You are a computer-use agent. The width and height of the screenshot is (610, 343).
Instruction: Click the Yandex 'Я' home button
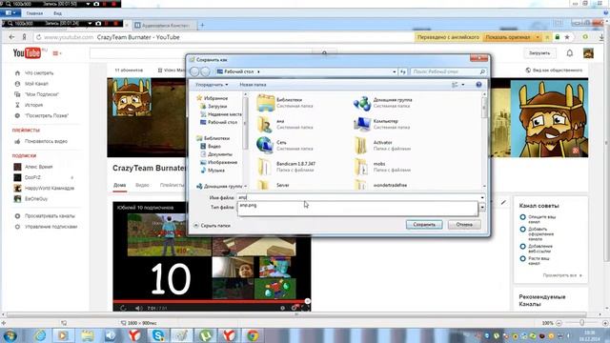(24, 37)
